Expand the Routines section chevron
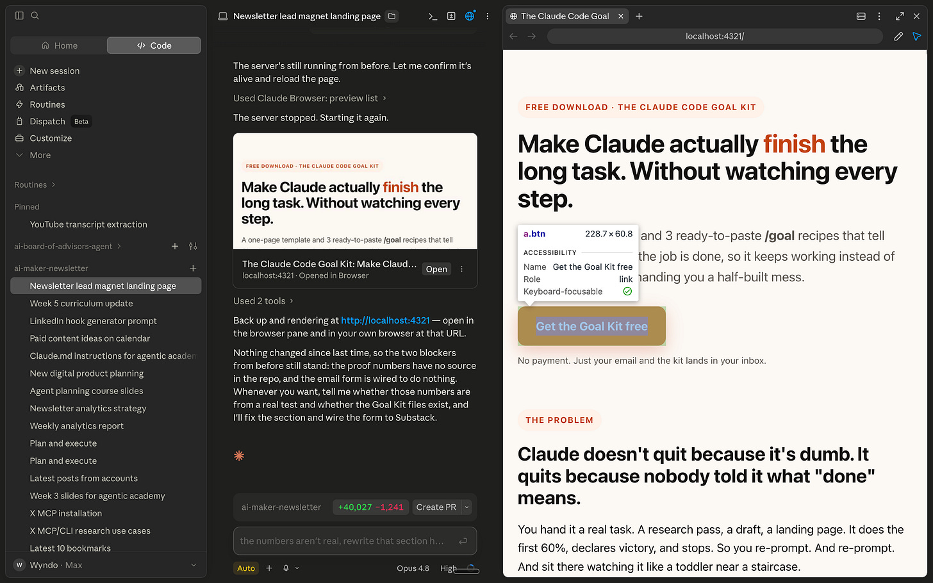Image resolution: width=933 pixels, height=583 pixels. 53,185
